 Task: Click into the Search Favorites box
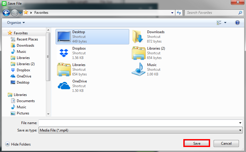click(x=212, y=13)
